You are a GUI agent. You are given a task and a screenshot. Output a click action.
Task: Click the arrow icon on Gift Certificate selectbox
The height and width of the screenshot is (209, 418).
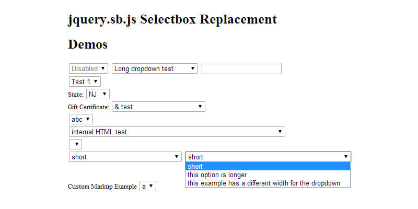[200, 107]
